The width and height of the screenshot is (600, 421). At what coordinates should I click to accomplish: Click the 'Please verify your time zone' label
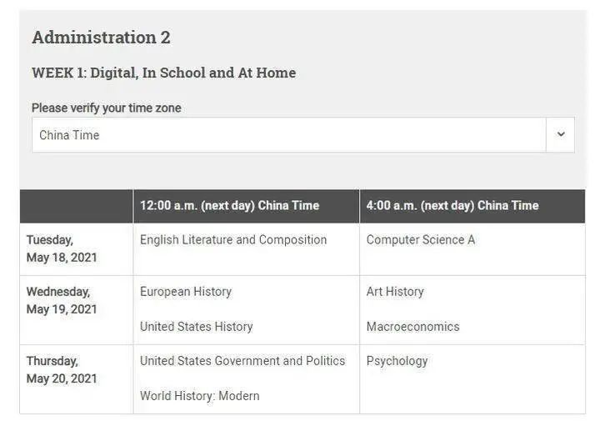click(106, 108)
